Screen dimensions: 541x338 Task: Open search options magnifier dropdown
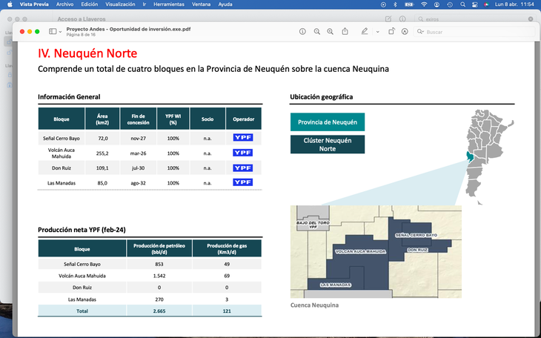[x=421, y=32]
